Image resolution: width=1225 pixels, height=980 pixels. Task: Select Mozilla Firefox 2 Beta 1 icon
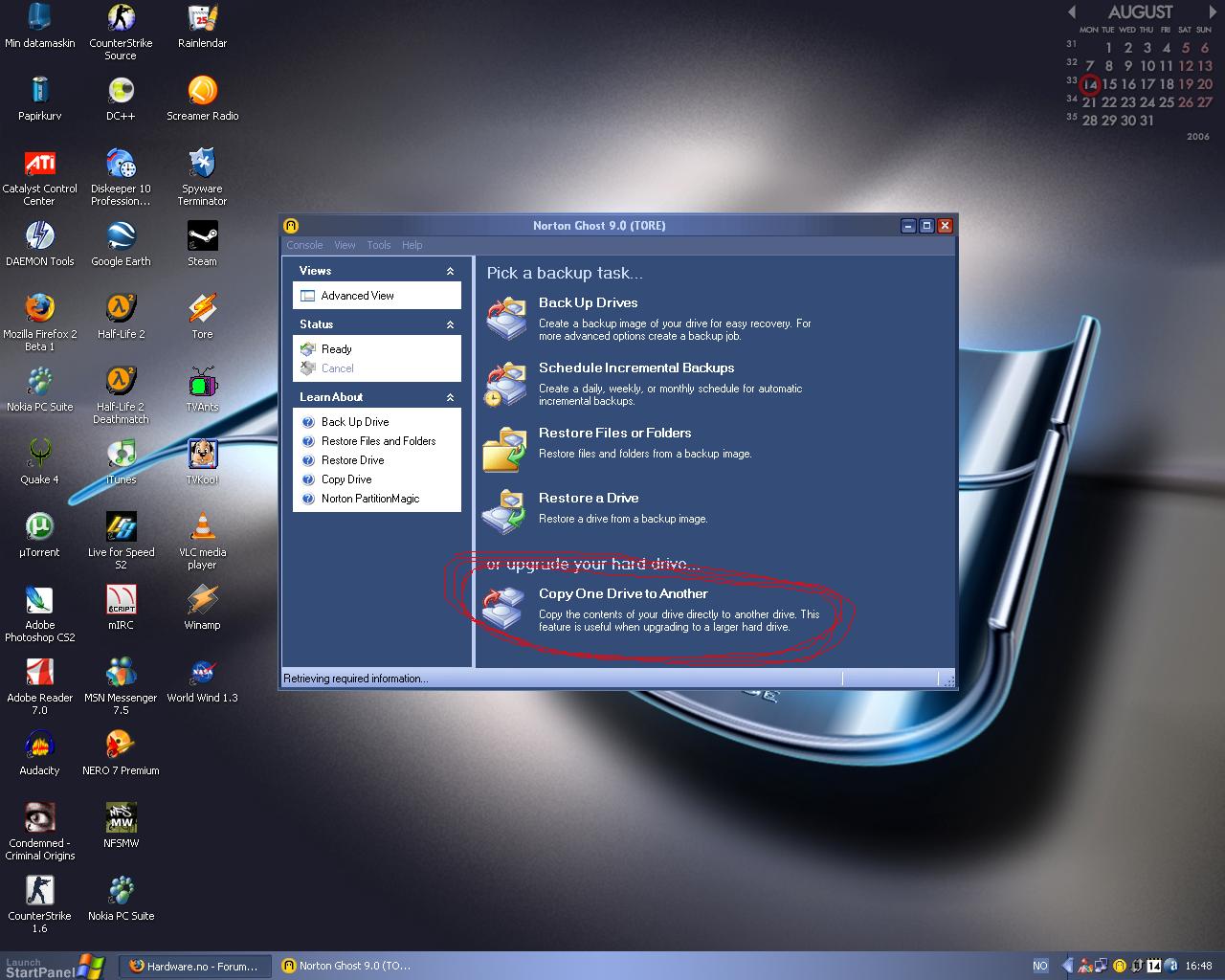pos(39,323)
